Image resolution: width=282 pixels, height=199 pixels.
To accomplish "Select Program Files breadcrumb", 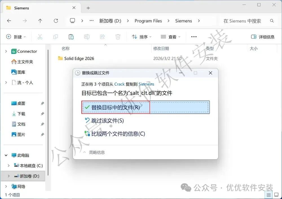I will tap(148, 21).
